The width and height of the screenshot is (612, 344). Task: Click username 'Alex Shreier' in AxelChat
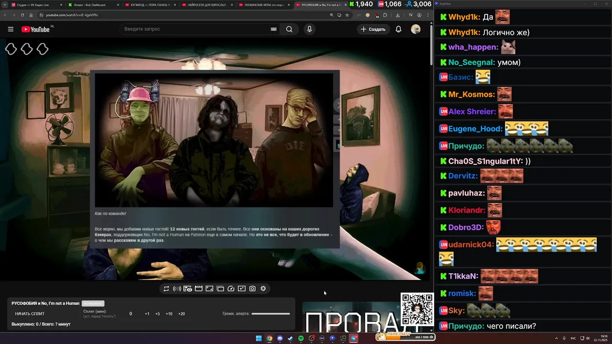pyautogui.click(x=472, y=112)
